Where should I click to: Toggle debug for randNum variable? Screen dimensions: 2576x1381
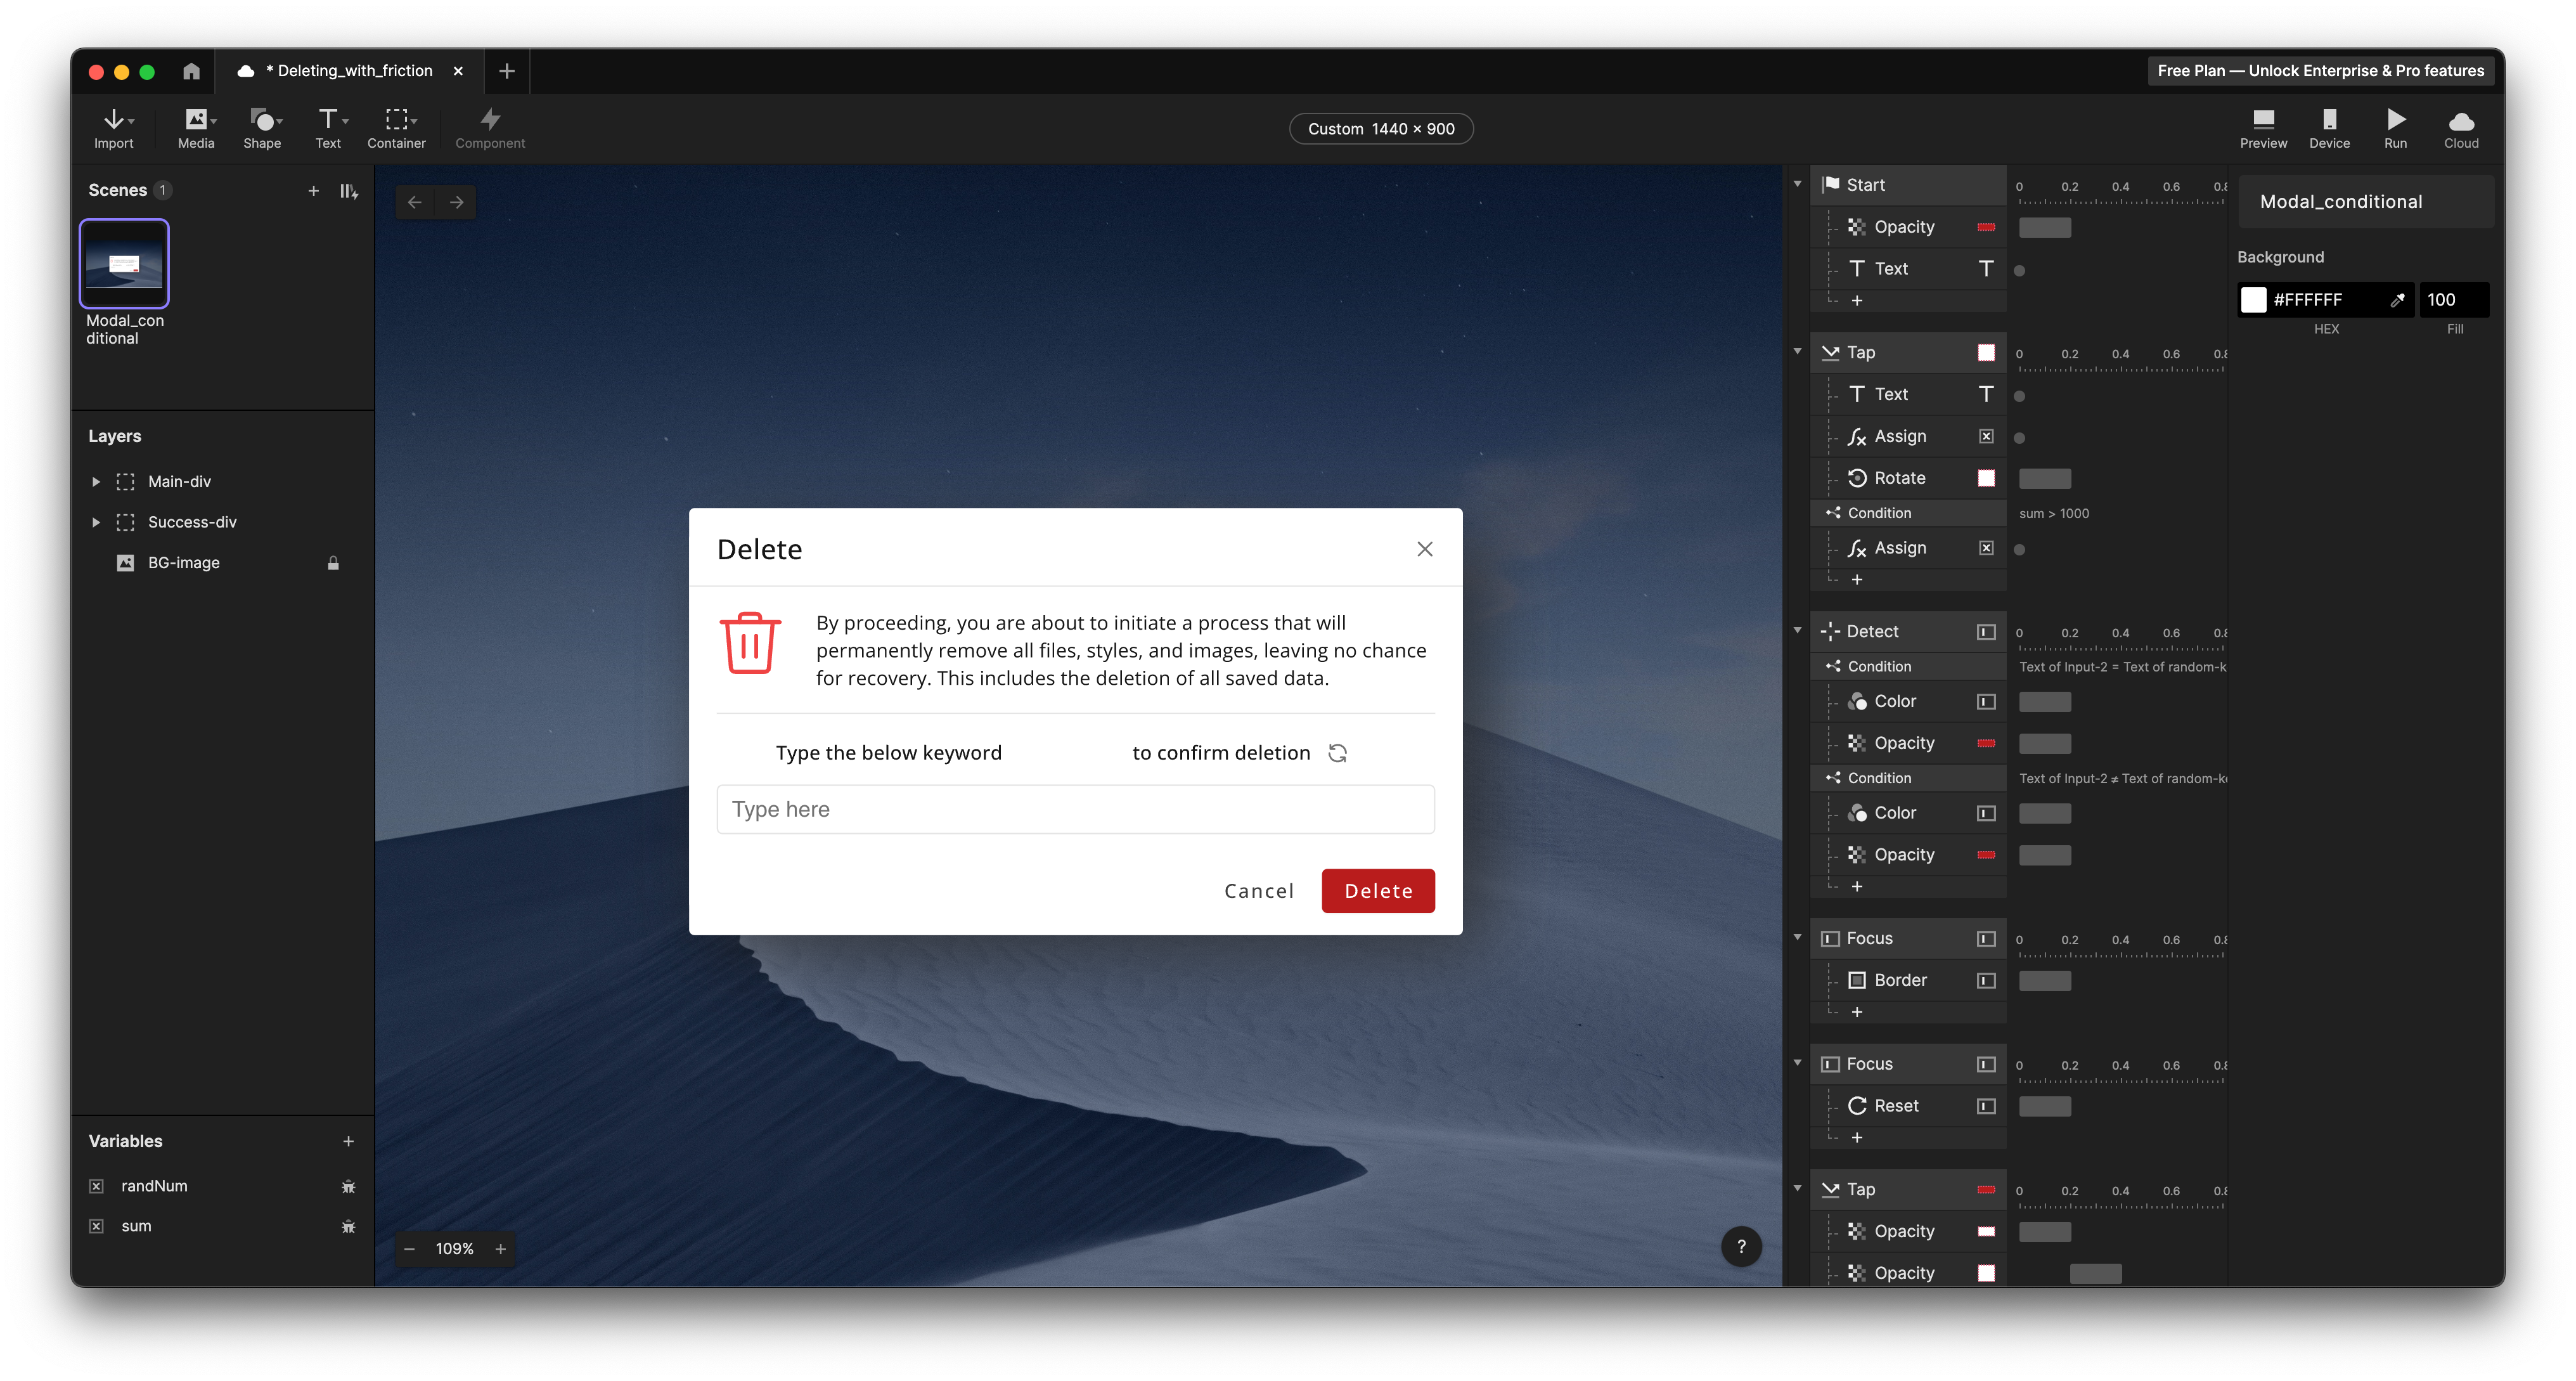348,1187
